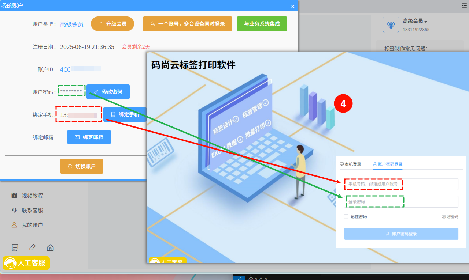Close the 我的账户 dialog
469x280 pixels.
pyautogui.click(x=293, y=6)
